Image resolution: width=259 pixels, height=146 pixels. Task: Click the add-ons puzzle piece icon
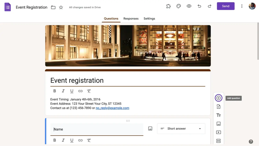(x=168, y=6)
